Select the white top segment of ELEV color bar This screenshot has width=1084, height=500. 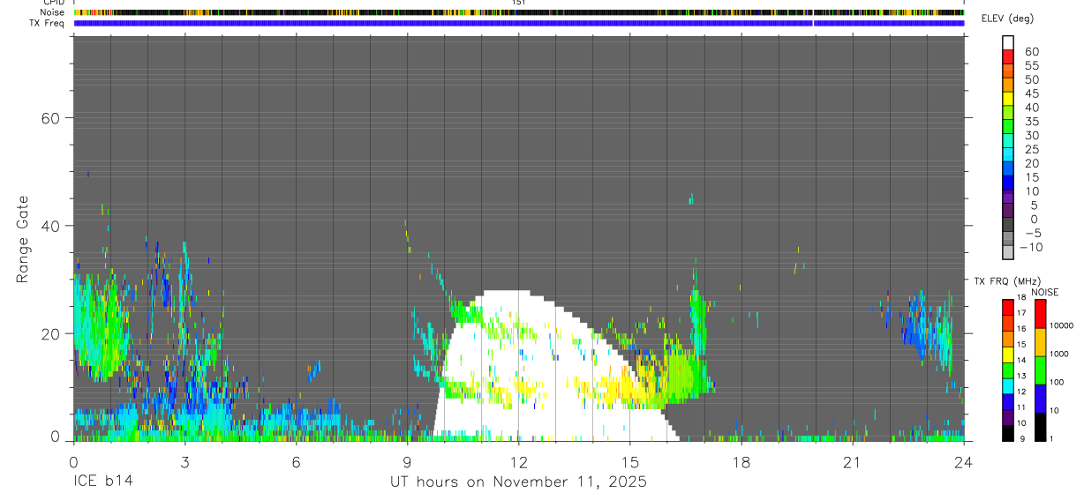tap(1008, 42)
